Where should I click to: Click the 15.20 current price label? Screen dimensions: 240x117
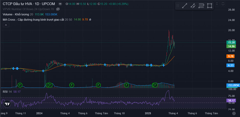tap(231, 42)
